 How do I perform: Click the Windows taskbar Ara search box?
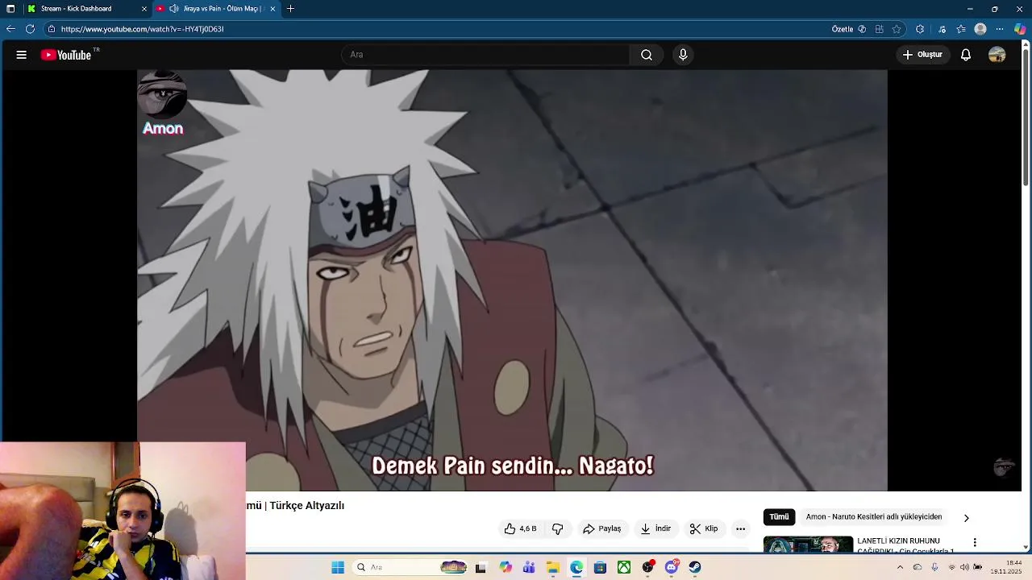411,567
